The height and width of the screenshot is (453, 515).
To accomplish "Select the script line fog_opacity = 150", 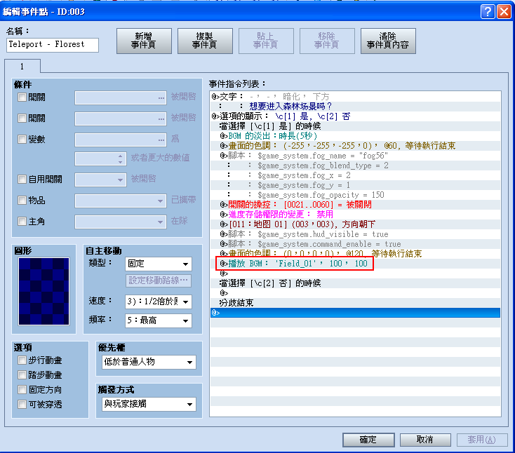I will tap(355, 195).
